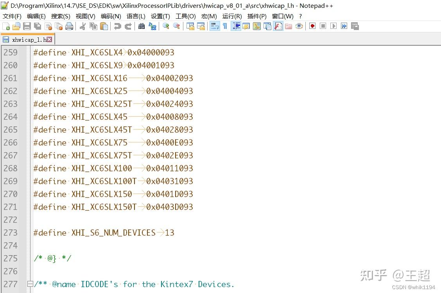Open the 语言(L) menu
The image size is (441, 293).
coord(136,16)
